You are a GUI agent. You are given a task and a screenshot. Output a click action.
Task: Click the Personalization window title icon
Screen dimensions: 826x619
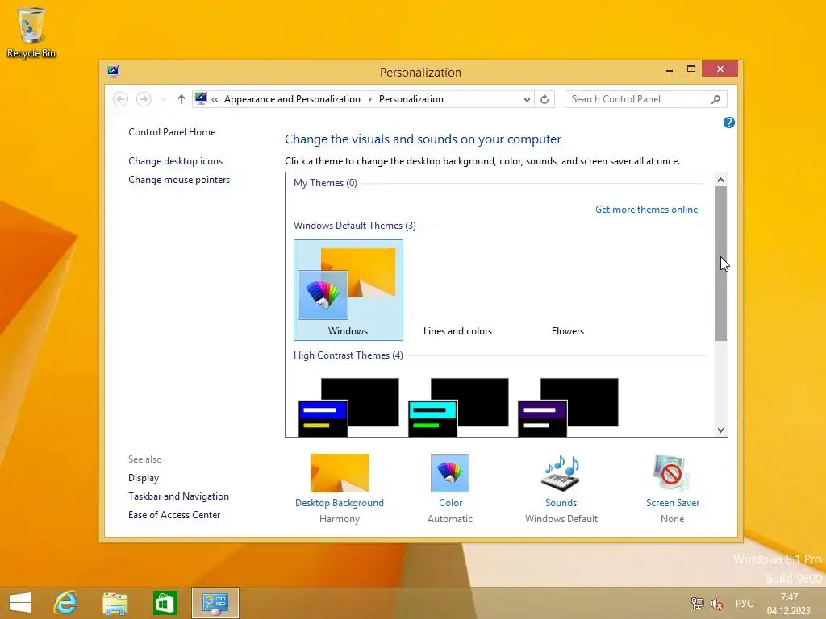pos(113,71)
